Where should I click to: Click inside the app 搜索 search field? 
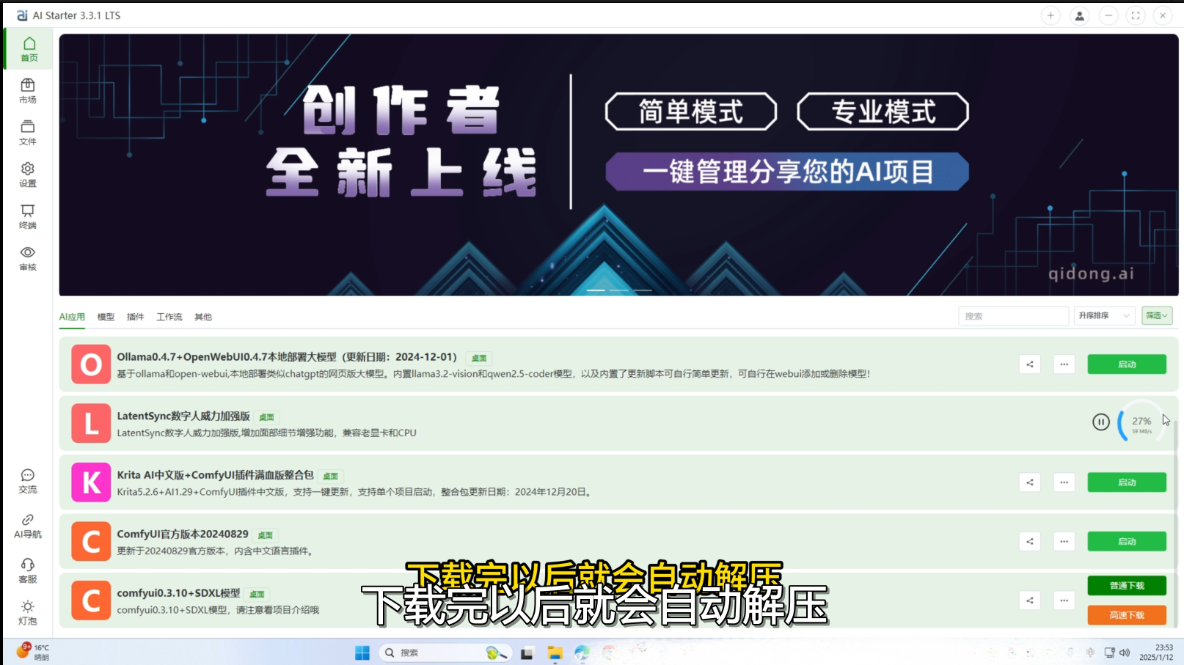[1013, 316]
